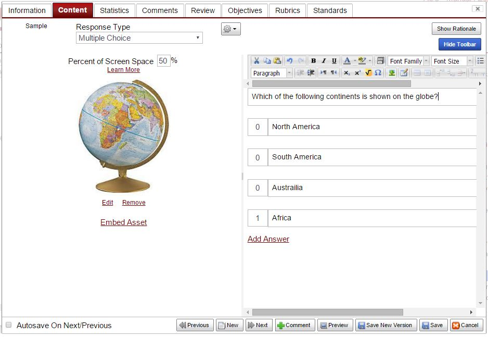Set North America answer score field
The image size is (488, 337).
(258, 127)
